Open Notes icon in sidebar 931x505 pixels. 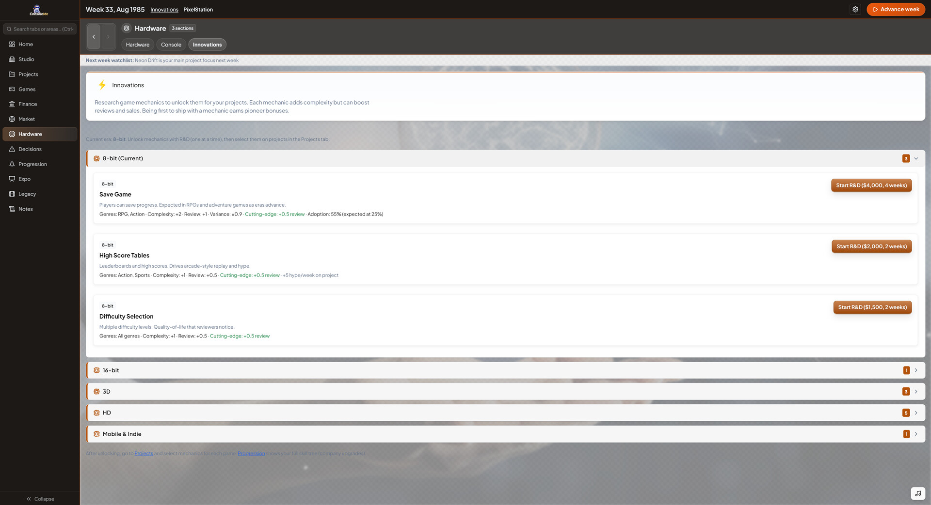pos(12,209)
